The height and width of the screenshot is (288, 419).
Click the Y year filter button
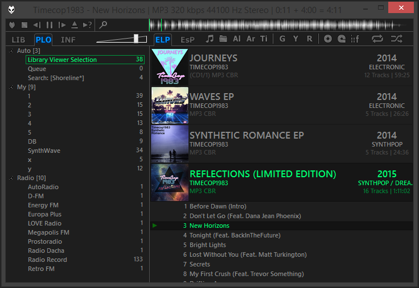point(295,39)
